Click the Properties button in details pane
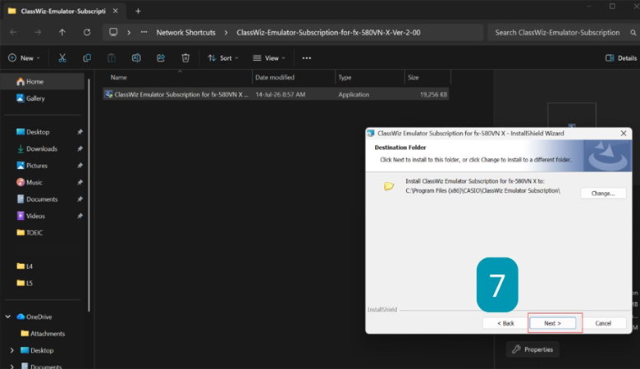 pos(533,349)
